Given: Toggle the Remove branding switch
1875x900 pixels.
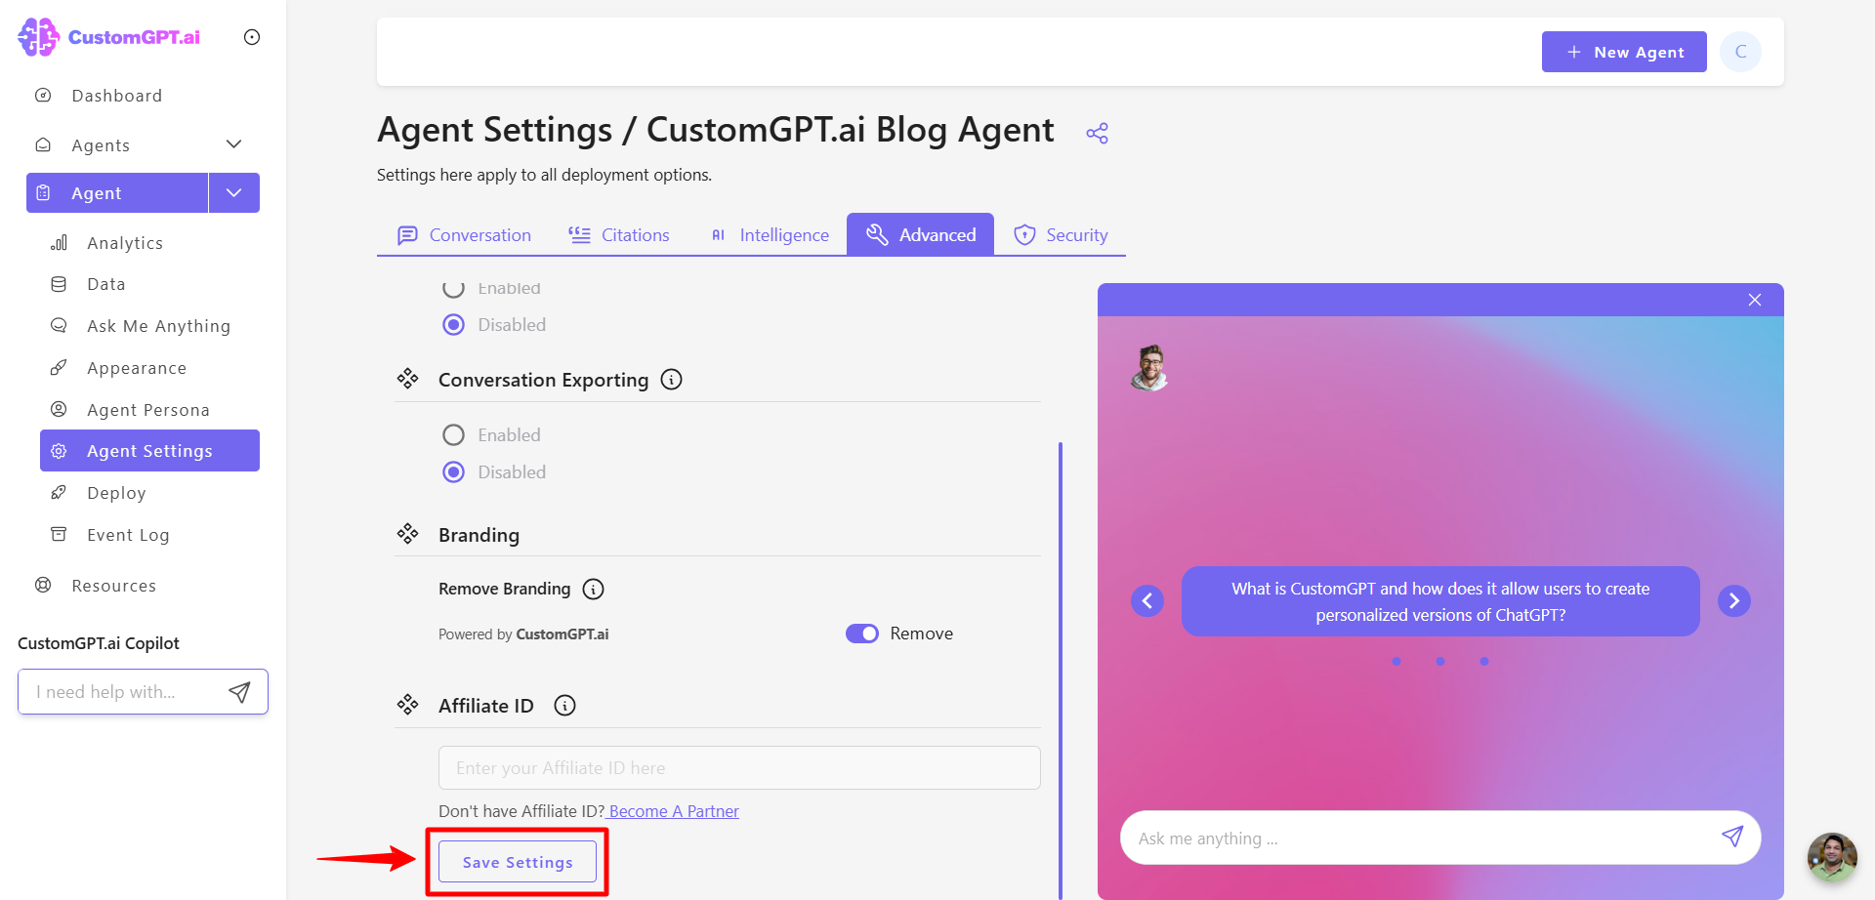Looking at the screenshot, I should [x=862, y=634].
